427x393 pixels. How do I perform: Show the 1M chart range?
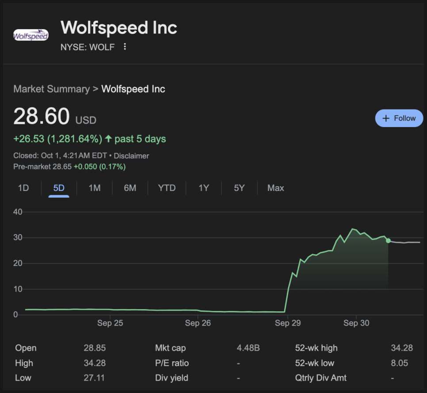[x=95, y=188]
